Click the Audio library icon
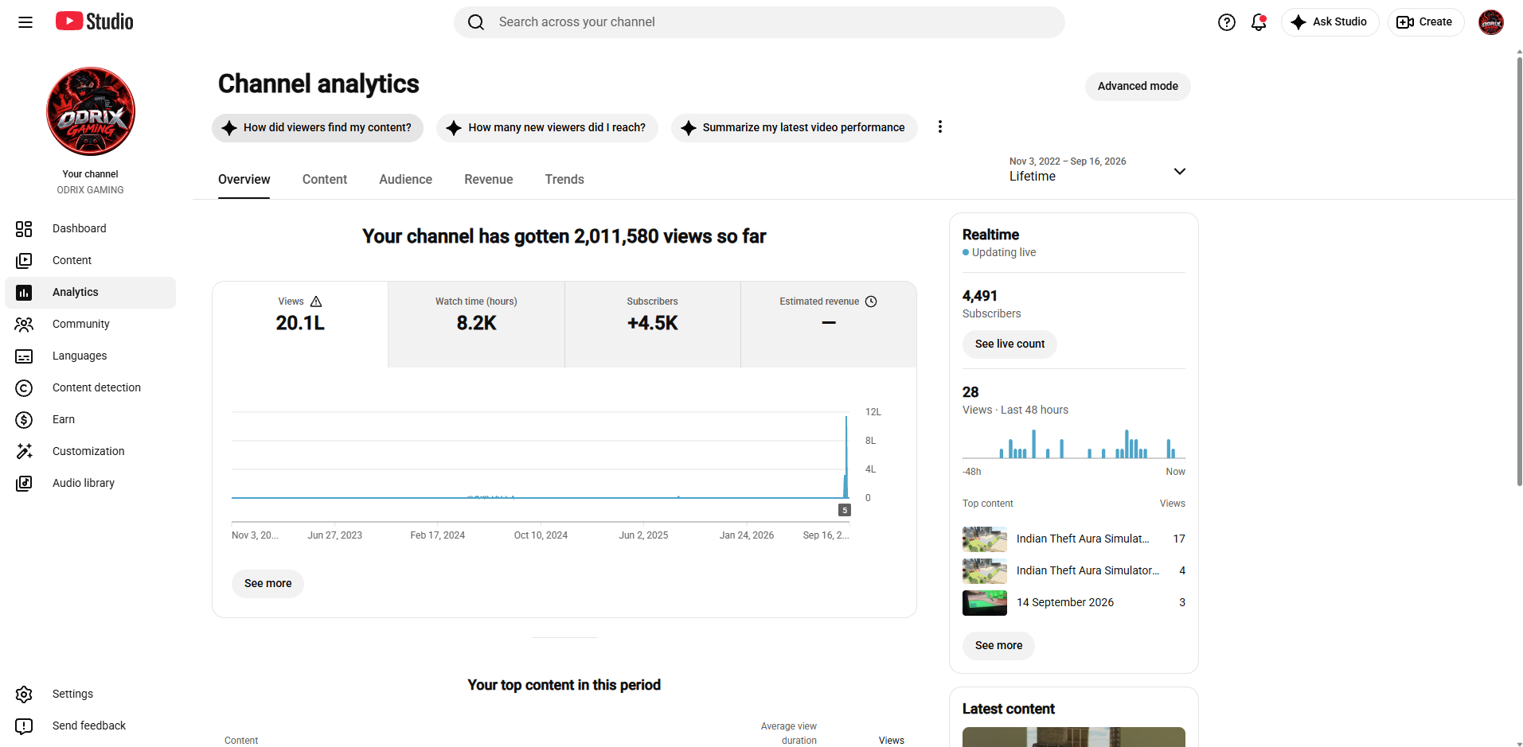1523x747 pixels. pos(24,484)
